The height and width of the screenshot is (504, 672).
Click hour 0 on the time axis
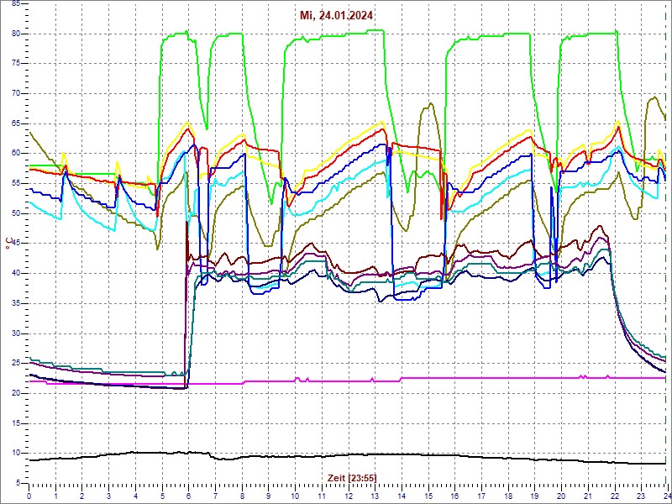click(x=29, y=496)
